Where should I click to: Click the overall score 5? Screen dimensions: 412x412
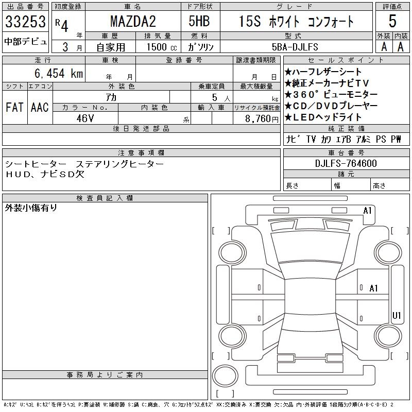coord(392,21)
